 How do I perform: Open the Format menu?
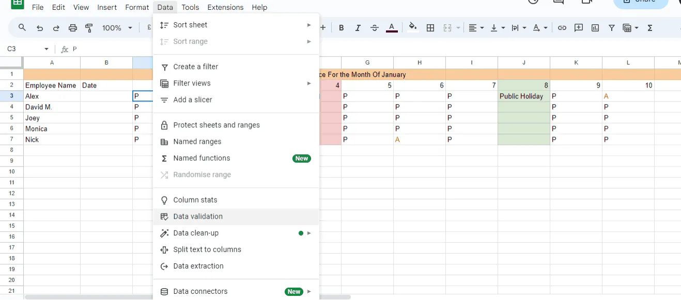pyautogui.click(x=137, y=7)
